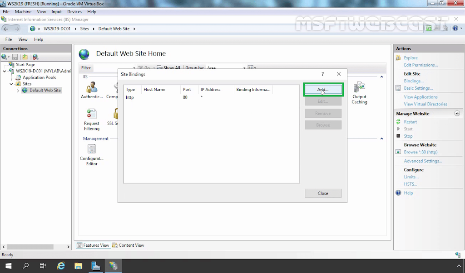465x273 pixels.
Task: Open Basic Settings... link
Action: pyautogui.click(x=418, y=88)
